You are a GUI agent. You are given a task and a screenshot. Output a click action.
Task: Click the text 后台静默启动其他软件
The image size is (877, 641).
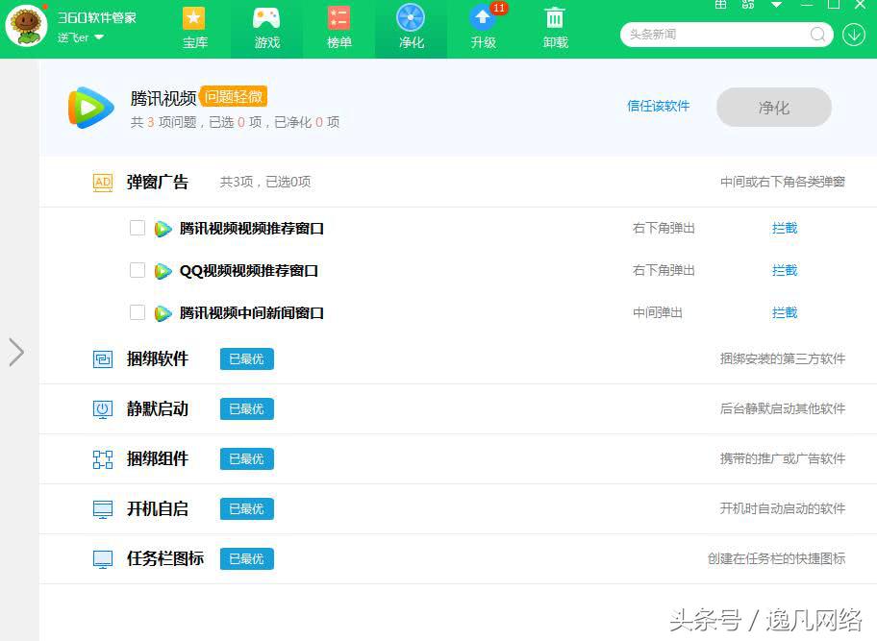tap(783, 408)
